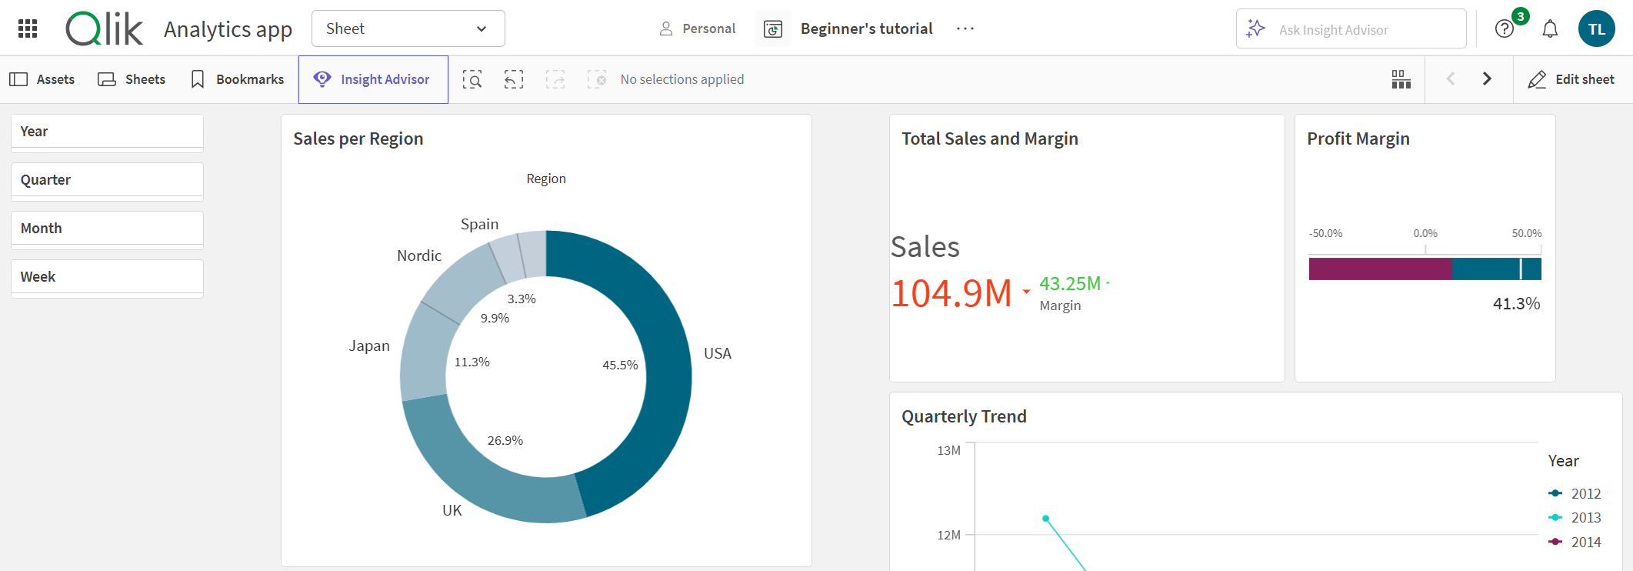Open the more options ellipsis menu
1633x571 pixels.
pyautogui.click(x=965, y=28)
